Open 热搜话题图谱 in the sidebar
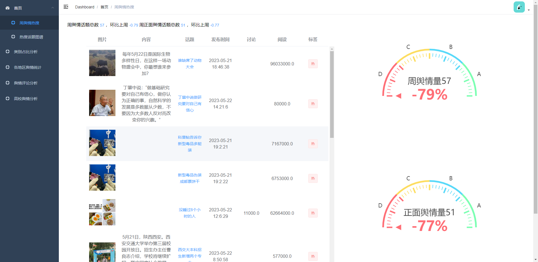The image size is (538, 262). pos(29,37)
